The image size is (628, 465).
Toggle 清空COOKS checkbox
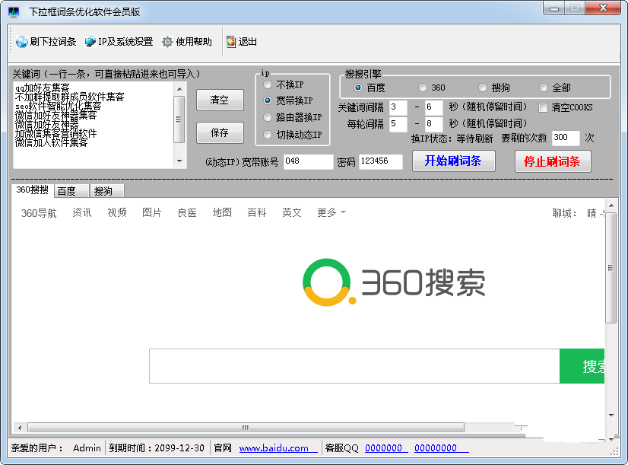point(543,107)
